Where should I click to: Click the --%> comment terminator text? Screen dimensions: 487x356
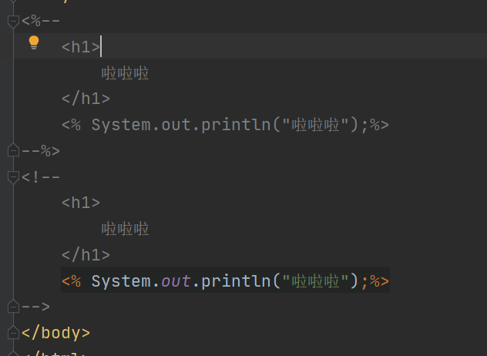coord(41,151)
